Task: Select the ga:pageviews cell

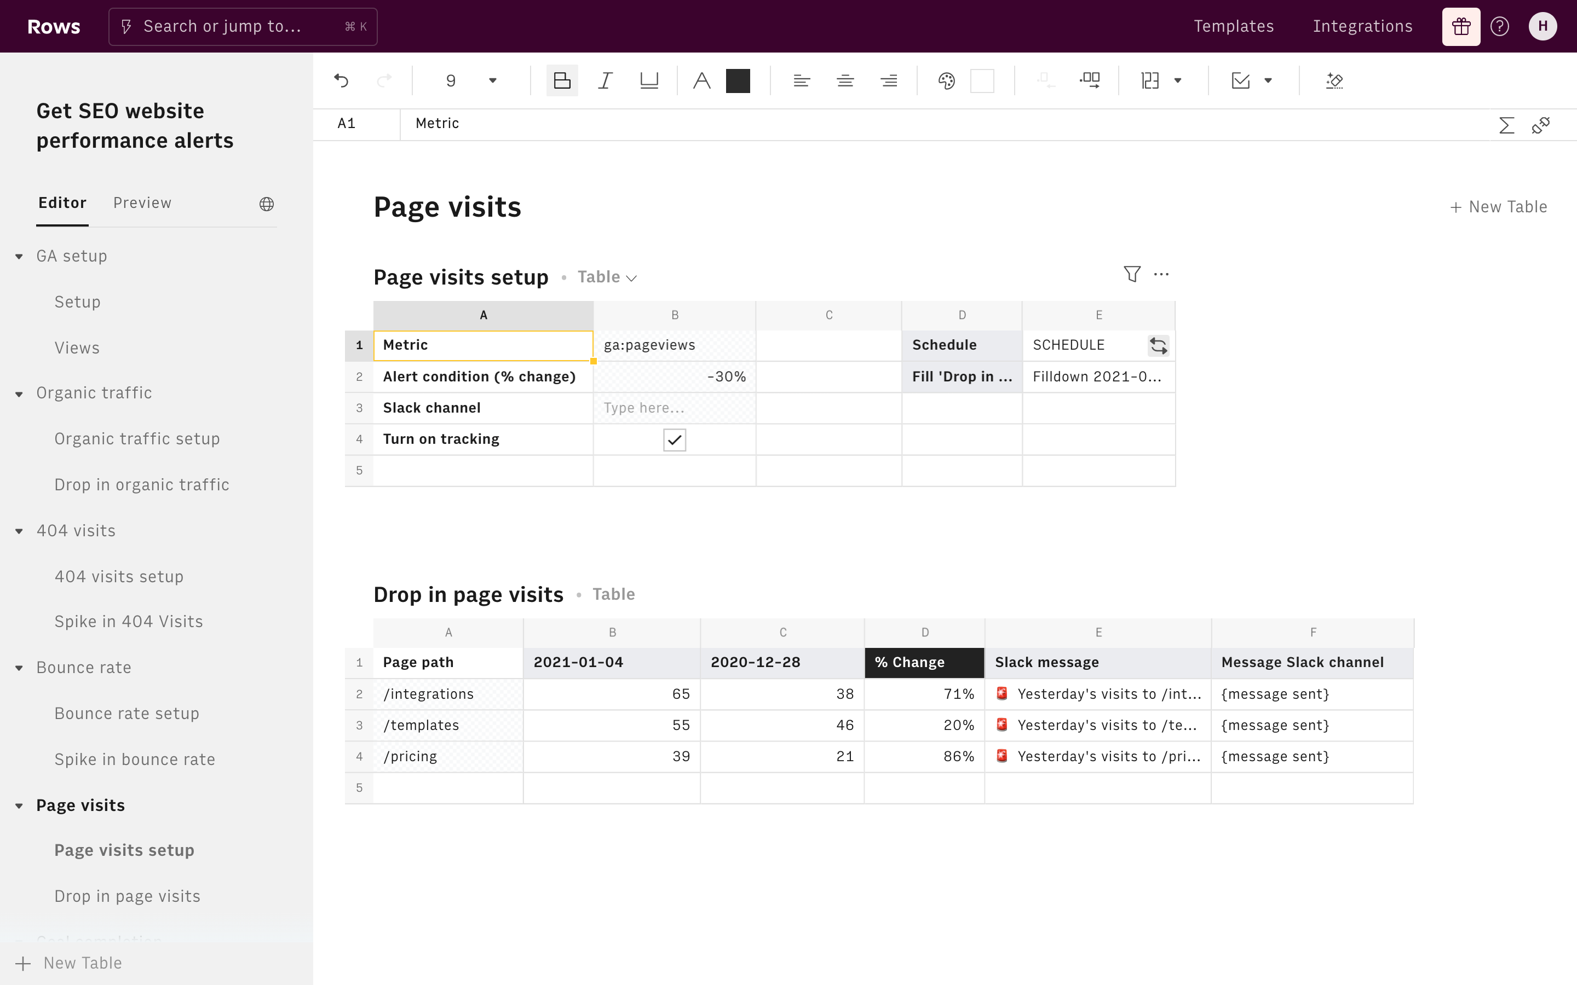Action: [x=675, y=345]
